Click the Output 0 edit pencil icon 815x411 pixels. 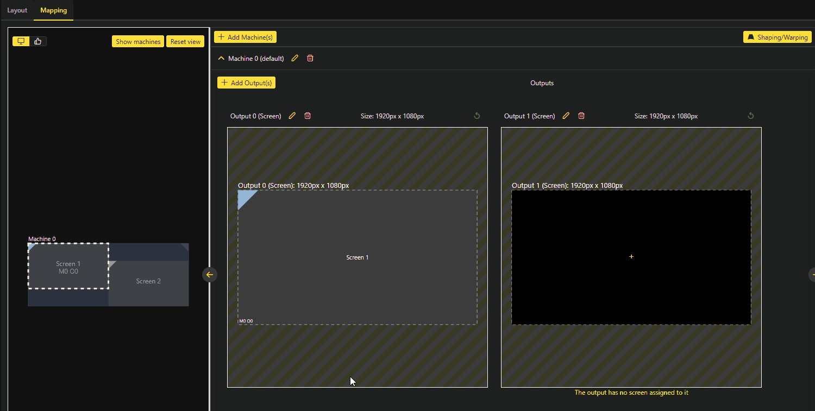click(292, 116)
